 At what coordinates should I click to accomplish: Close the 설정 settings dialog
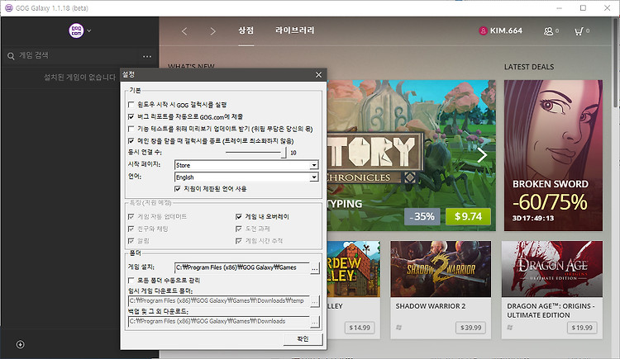pos(319,74)
